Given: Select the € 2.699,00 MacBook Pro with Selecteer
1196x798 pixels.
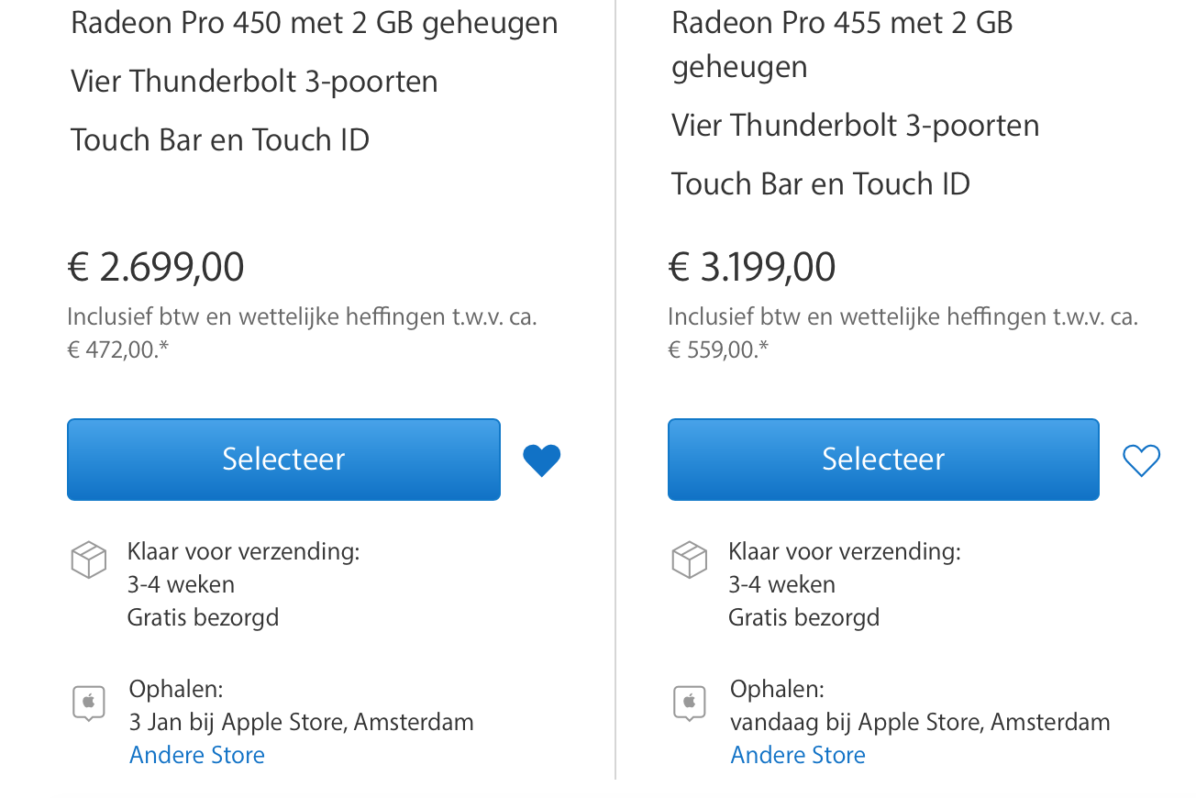Looking at the screenshot, I should (x=283, y=460).
